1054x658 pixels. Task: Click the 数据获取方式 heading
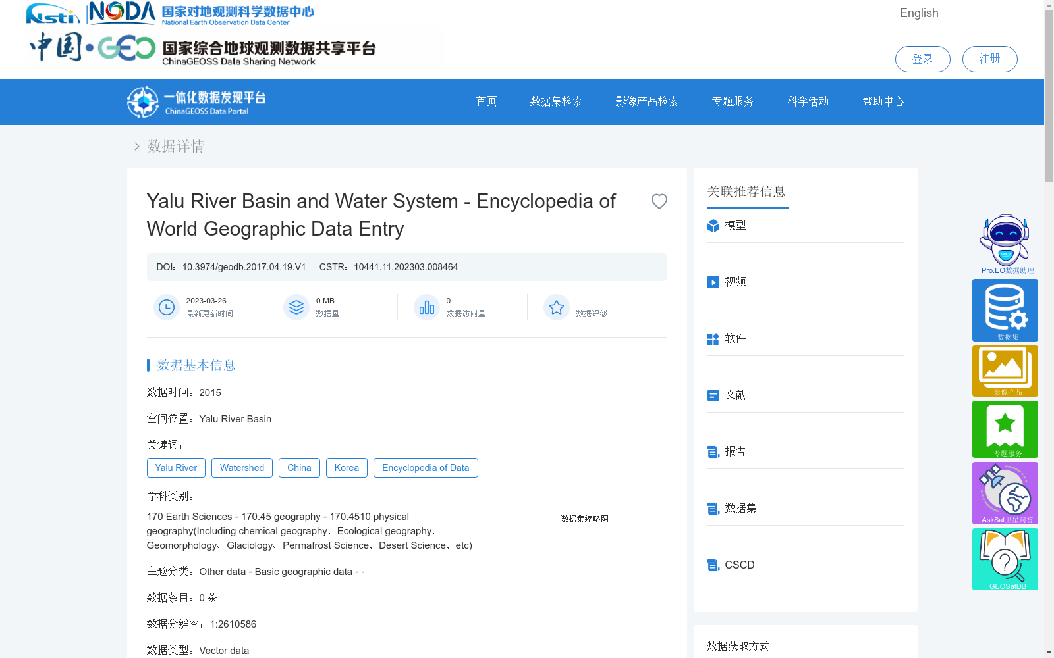pyautogui.click(x=738, y=646)
